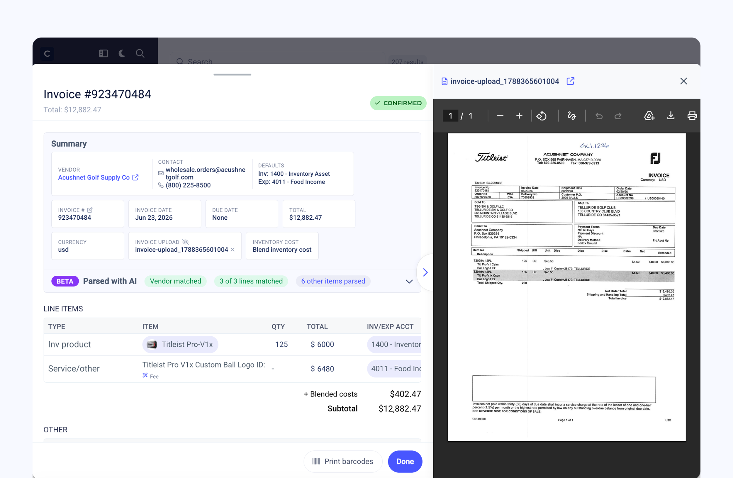Collapse the document preview with right arrow
Viewport: 733px width, 478px height.
[x=425, y=272]
